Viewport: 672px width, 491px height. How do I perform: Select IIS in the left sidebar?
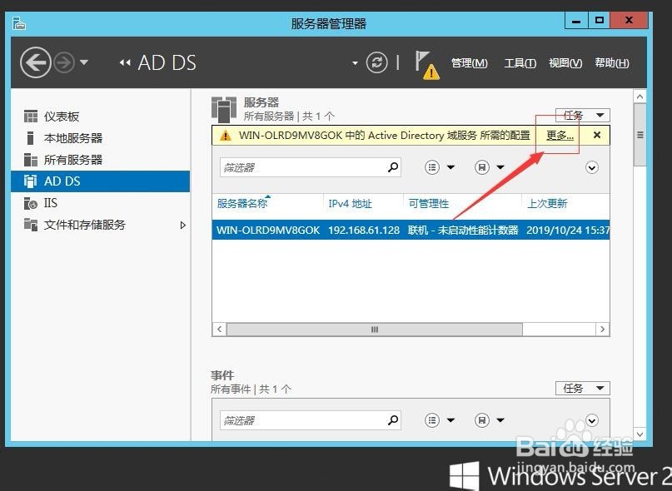(50, 202)
